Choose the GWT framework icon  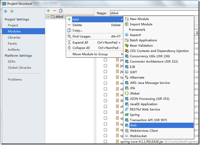(x=127, y=72)
